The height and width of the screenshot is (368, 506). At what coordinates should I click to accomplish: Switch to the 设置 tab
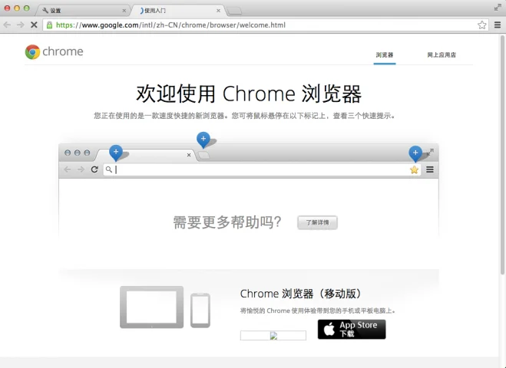(82, 10)
